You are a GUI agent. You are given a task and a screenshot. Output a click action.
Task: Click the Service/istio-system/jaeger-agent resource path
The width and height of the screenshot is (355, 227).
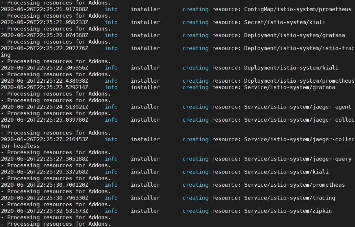pos(298,107)
